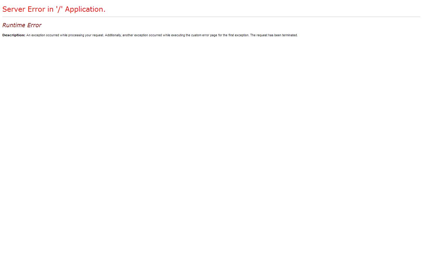
Task: Click the empty white page area below description
Action: point(211,146)
